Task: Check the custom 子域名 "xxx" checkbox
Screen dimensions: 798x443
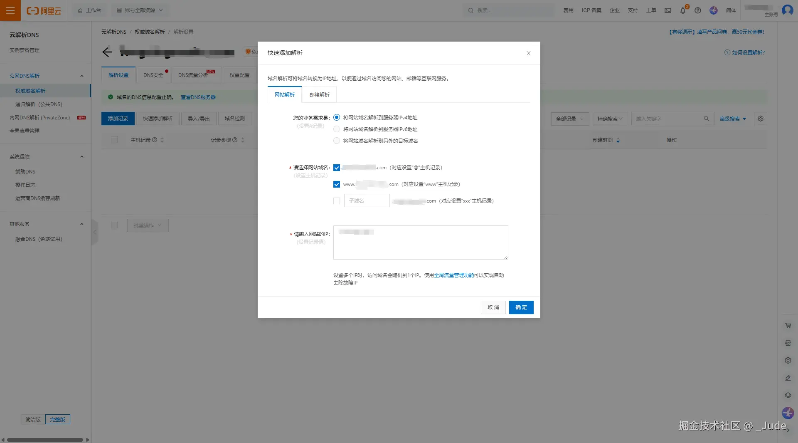Action: [x=337, y=201]
